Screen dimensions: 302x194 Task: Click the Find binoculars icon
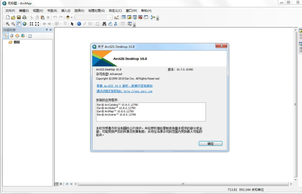pyautogui.click(x=104, y=24)
